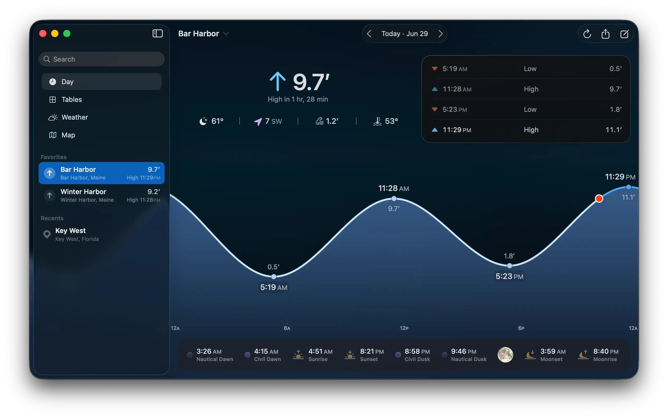Click Bar Harbor rising tide arrow icon
668x418 pixels.
pos(49,173)
